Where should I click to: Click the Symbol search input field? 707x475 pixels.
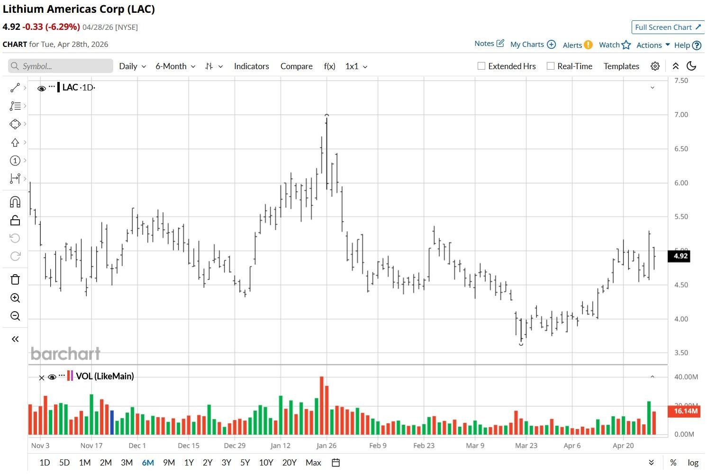click(61, 66)
